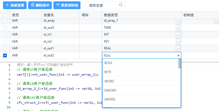Click the st_out1 variable name cell
The width and height of the screenshot is (219, 111).
click(x=60, y=48)
